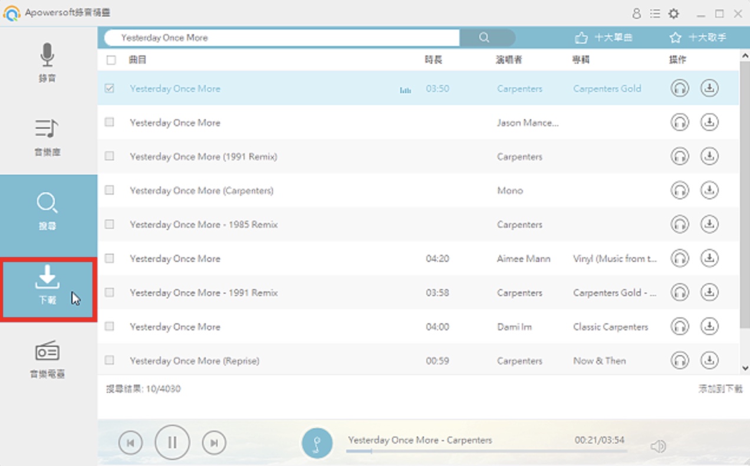Listen to the Aimee Mann track

pyautogui.click(x=680, y=258)
